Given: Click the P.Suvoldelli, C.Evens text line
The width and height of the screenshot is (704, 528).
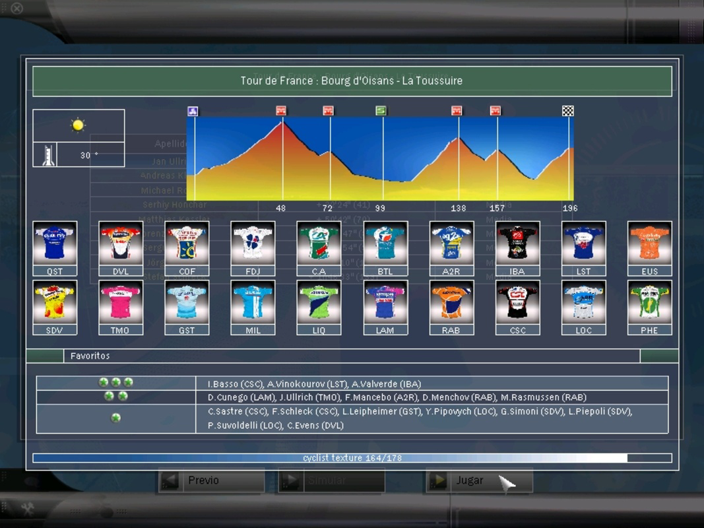Looking at the screenshot, I should click(x=276, y=425).
